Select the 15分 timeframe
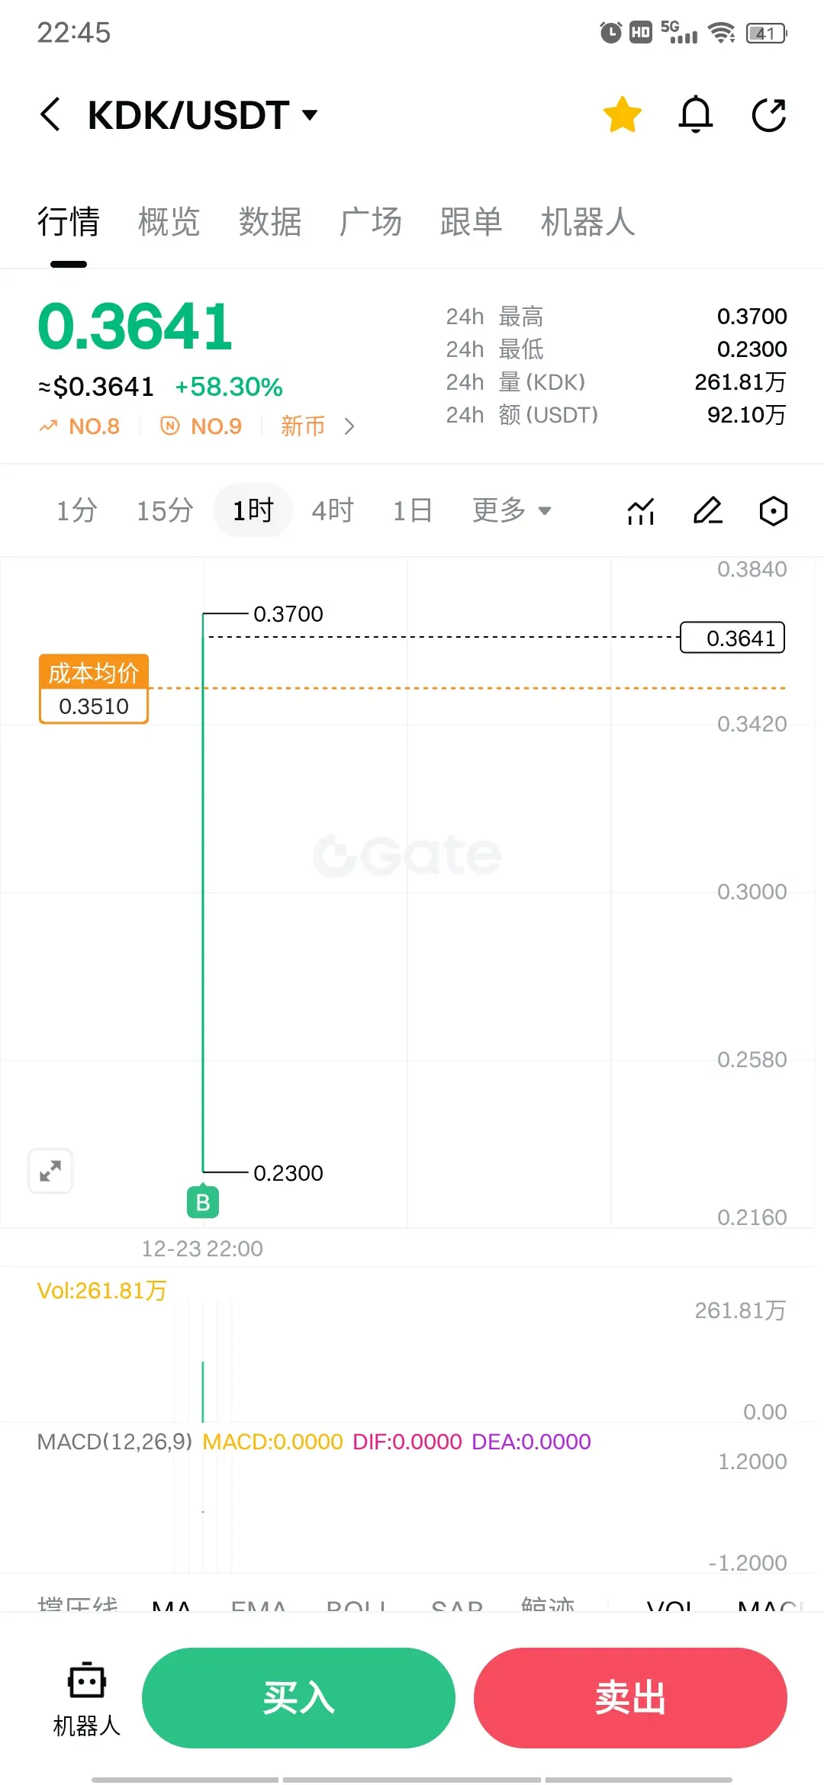824x1785 pixels. click(x=165, y=510)
